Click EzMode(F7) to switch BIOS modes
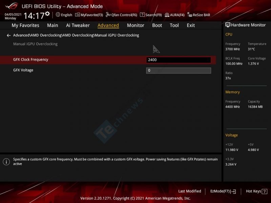 pos(221,191)
